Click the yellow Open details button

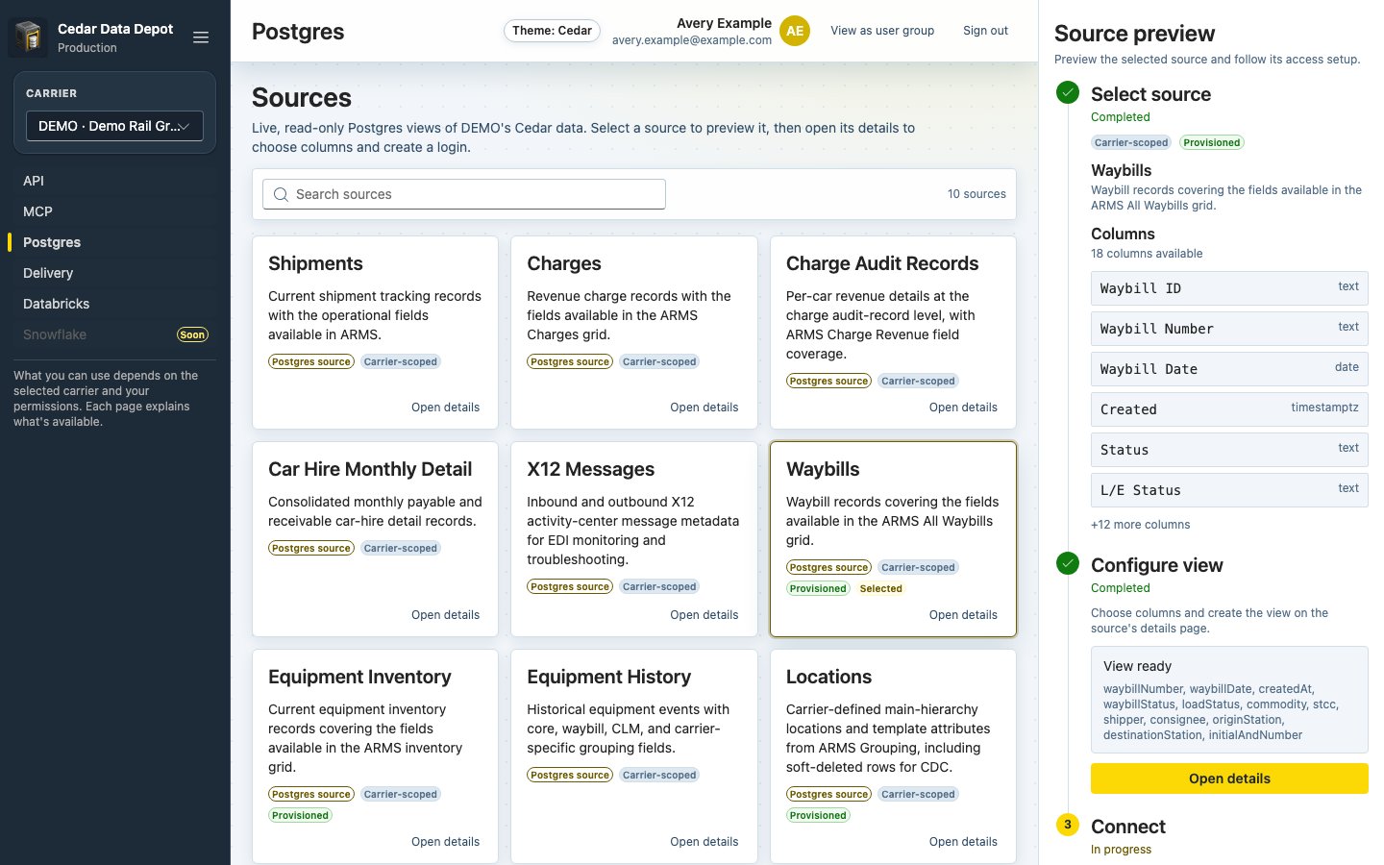[1229, 778]
